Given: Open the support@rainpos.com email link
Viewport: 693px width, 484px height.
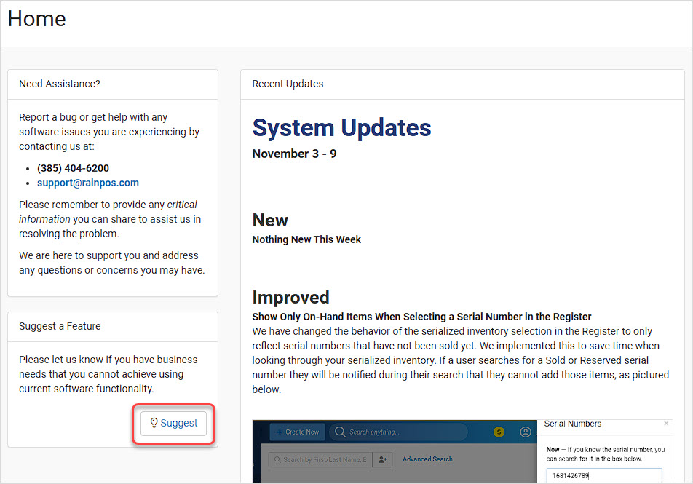Looking at the screenshot, I should tap(88, 183).
